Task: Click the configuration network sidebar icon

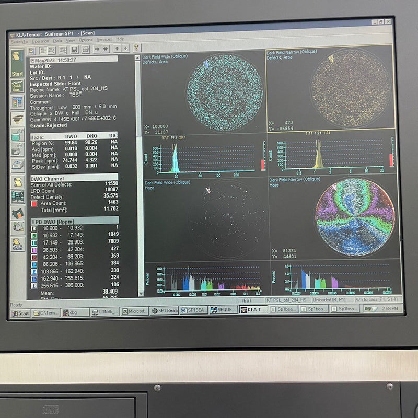Action: 17,227
